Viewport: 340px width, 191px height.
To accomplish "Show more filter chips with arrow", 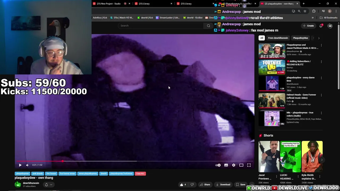I will 319,38.
